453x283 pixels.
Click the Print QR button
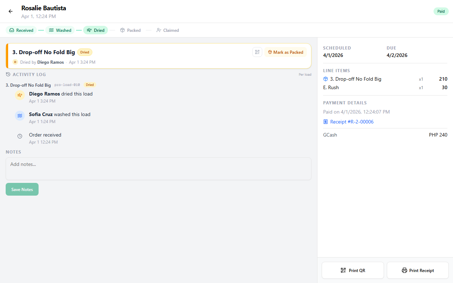(x=352, y=270)
